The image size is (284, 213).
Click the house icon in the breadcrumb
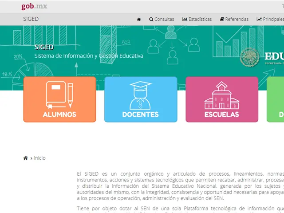tap(26, 158)
